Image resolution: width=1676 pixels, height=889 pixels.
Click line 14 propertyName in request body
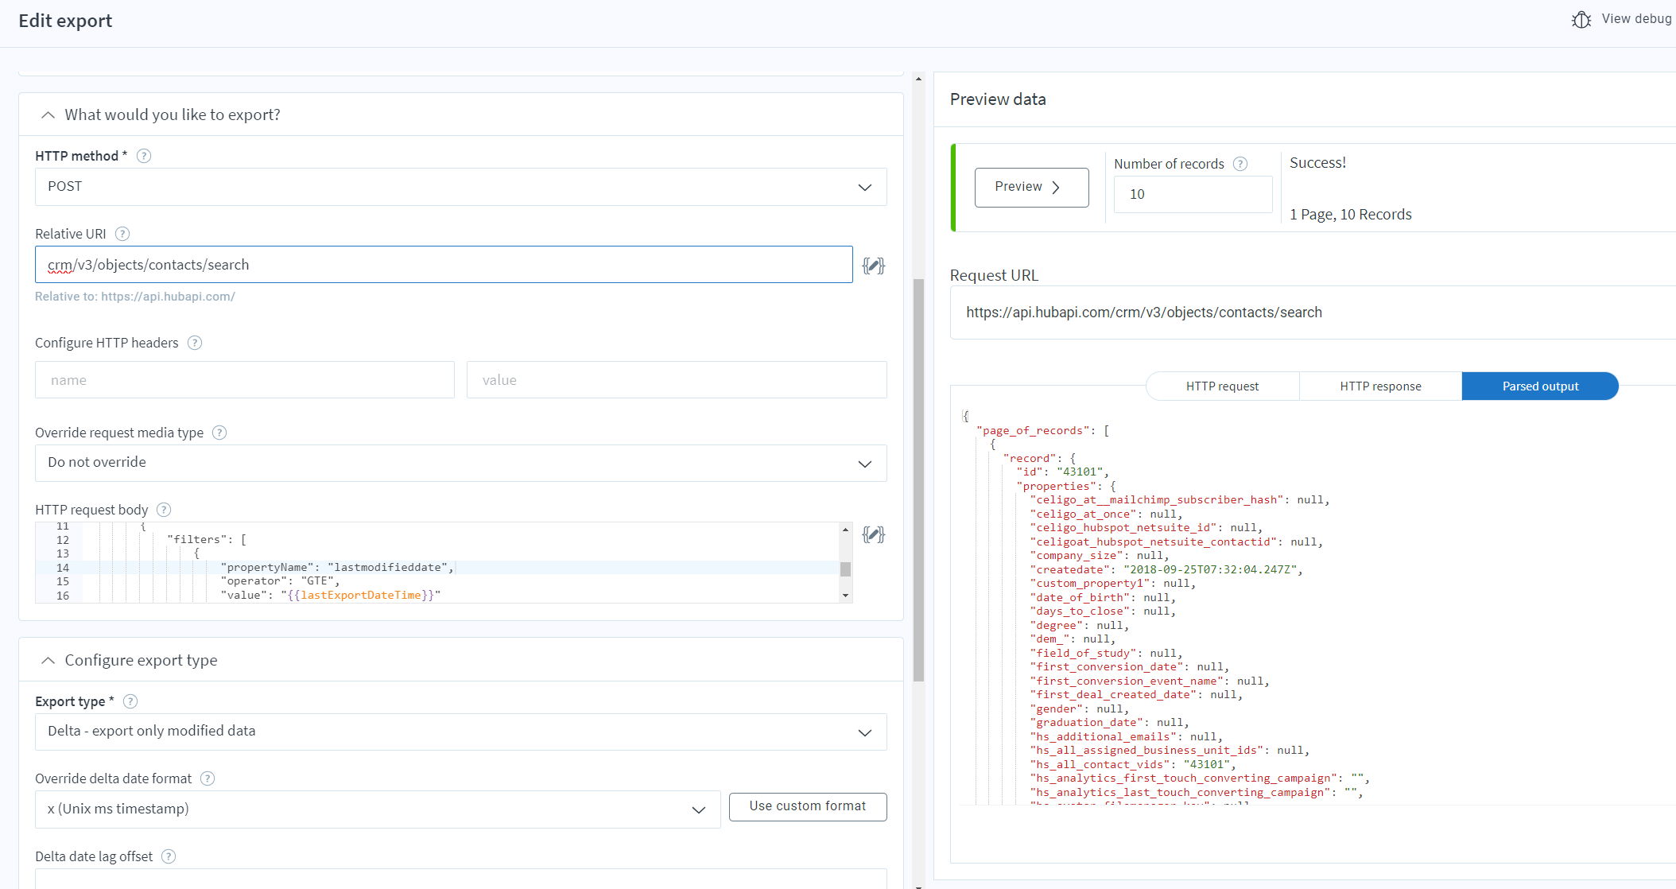click(x=338, y=568)
